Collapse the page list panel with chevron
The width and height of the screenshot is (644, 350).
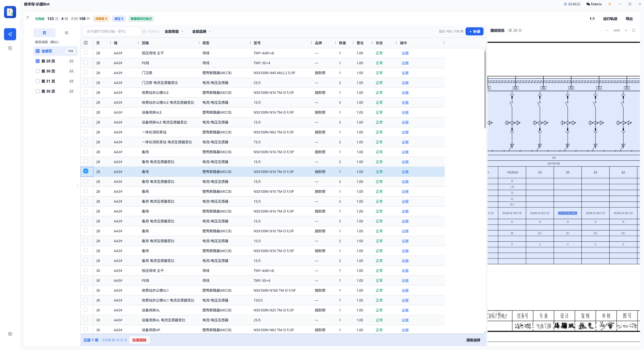78,186
